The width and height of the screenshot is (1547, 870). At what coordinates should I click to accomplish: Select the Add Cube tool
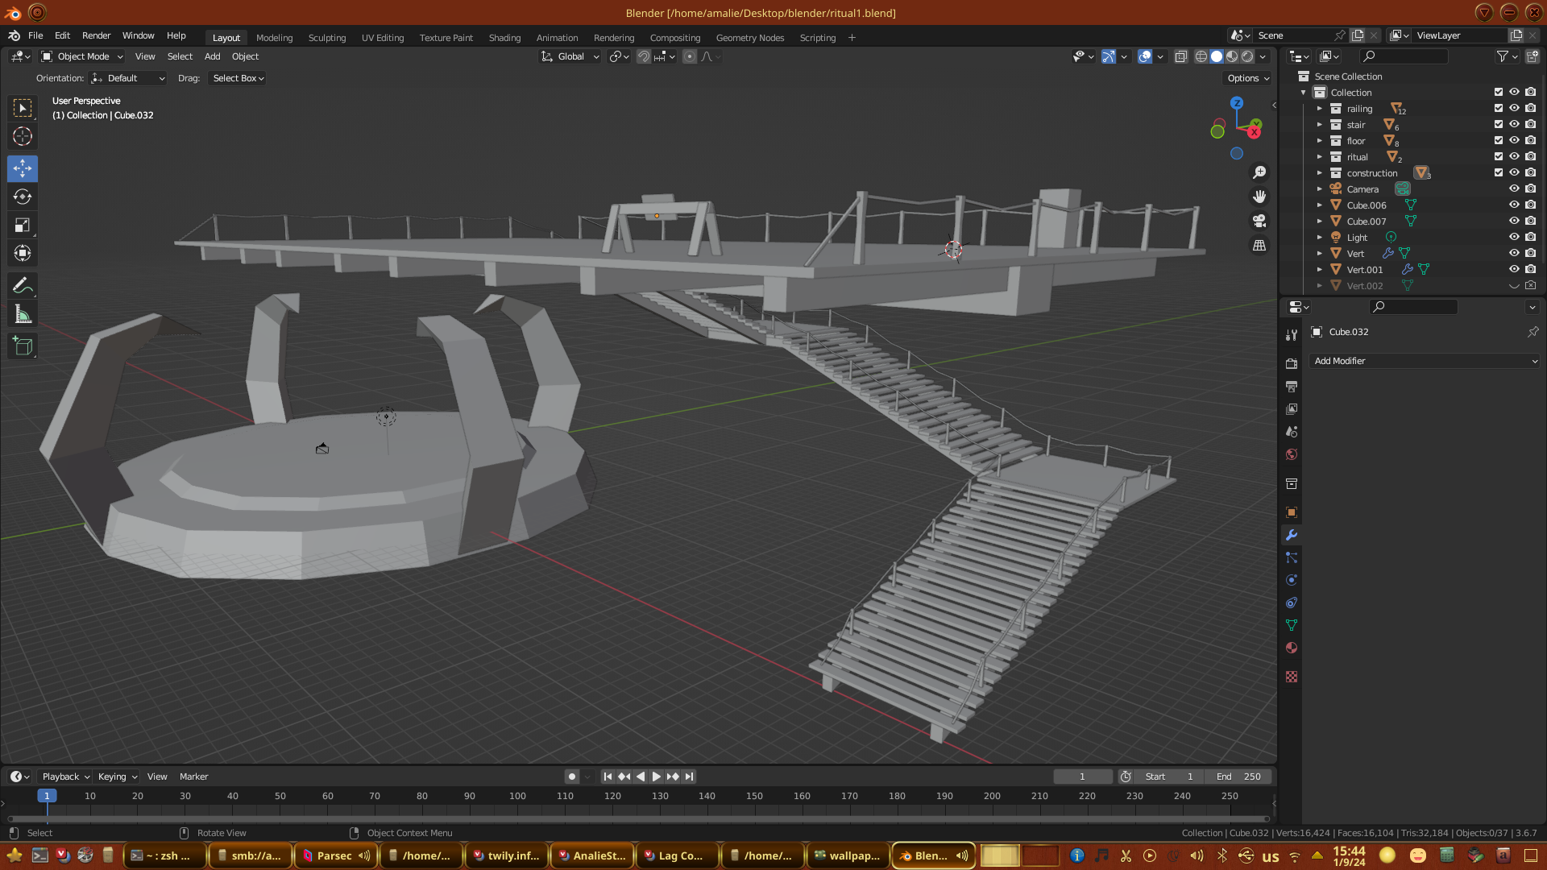[23, 346]
